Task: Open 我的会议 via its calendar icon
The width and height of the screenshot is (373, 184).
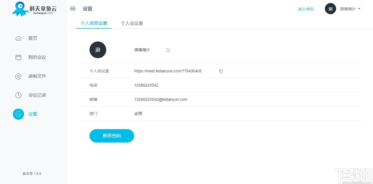Action: coord(18,57)
